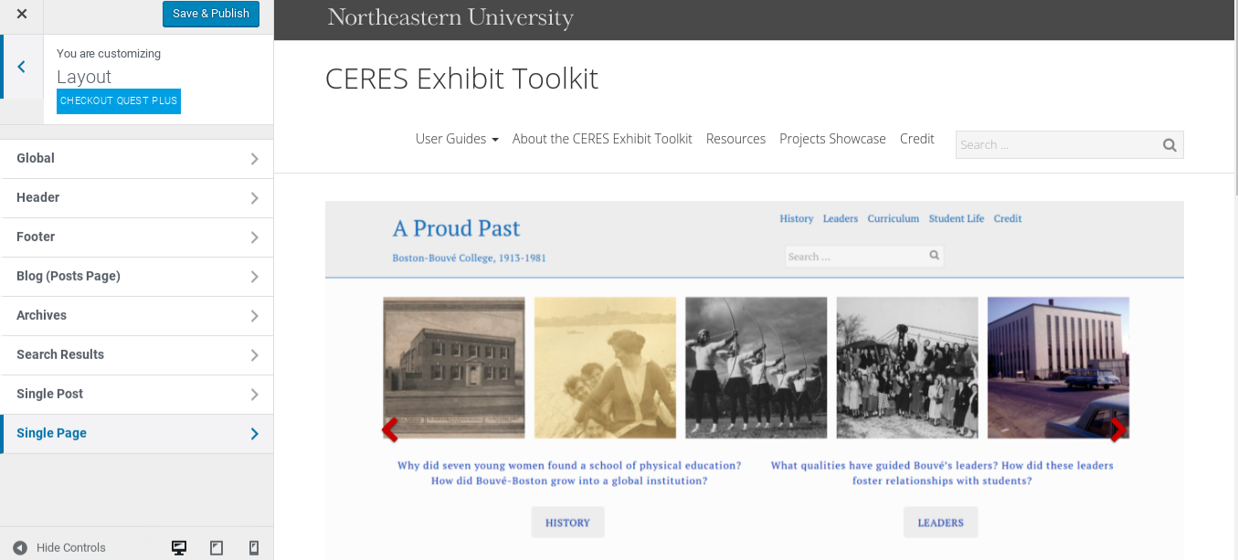This screenshot has height=560, width=1238.
Task: Switch to desktop preview device icon
Action: pyautogui.click(x=179, y=547)
